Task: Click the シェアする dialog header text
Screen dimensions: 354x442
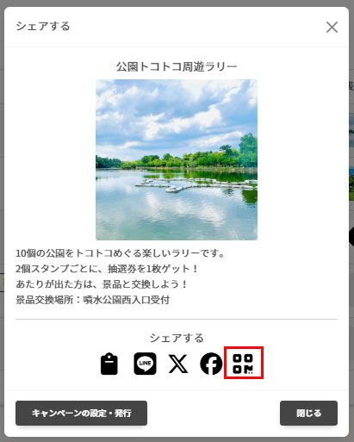Action: [x=43, y=26]
